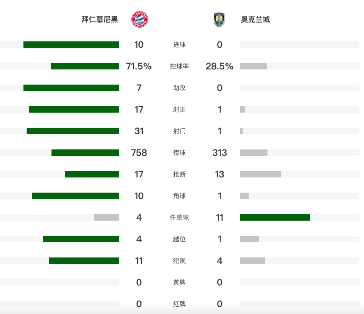
Task: Select the 红牌 red cards label
Action: pyautogui.click(x=179, y=304)
